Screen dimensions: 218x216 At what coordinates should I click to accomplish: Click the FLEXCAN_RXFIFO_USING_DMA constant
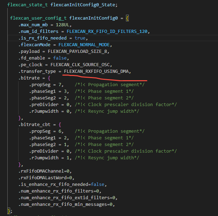96,71
